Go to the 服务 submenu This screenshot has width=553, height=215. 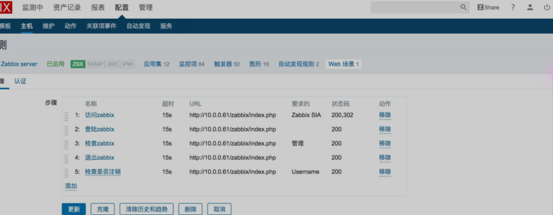(x=166, y=26)
